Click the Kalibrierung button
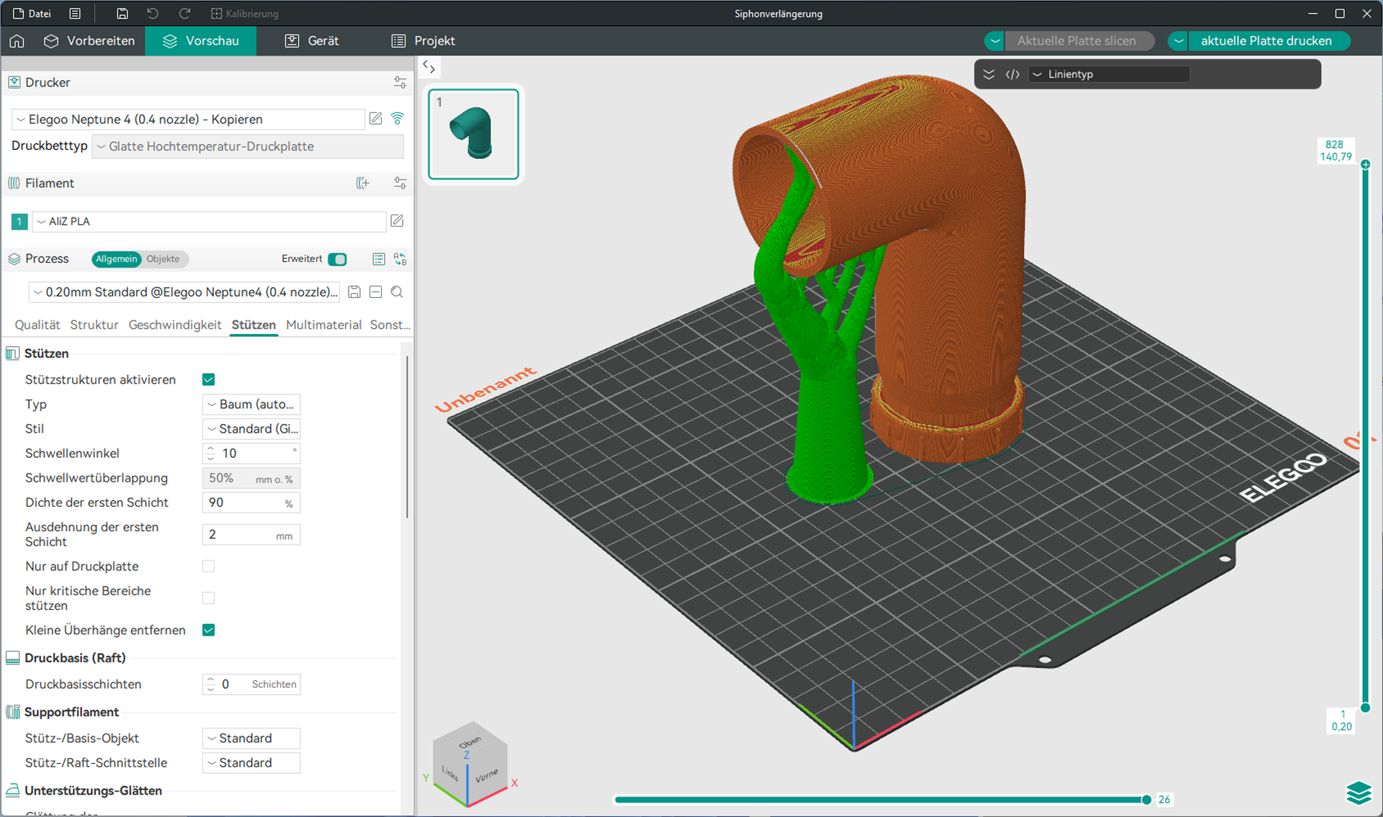The height and width of the screenshot is (817, 1383). 244,14
